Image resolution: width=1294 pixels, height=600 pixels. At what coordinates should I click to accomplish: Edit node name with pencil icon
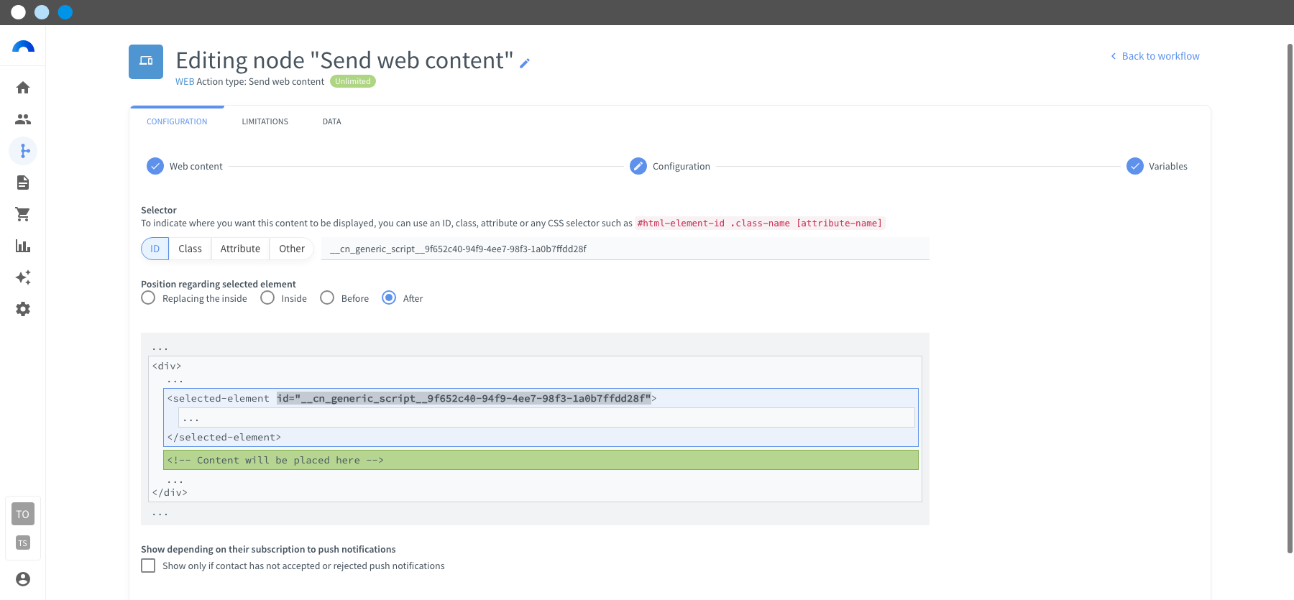click(525, 63)
